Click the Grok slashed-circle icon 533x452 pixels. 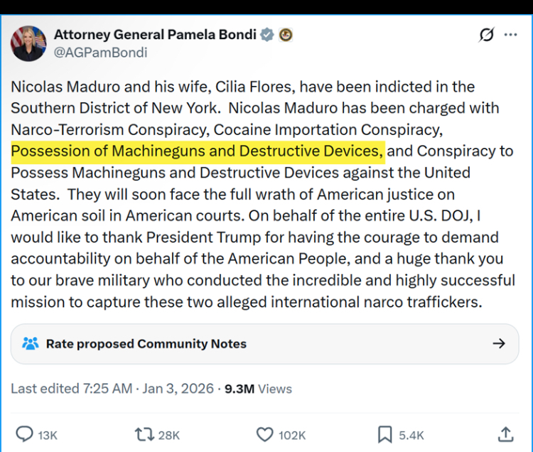486,35
